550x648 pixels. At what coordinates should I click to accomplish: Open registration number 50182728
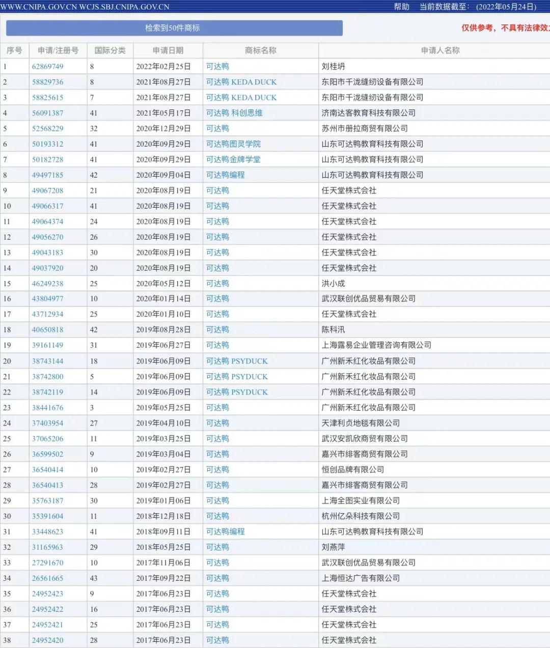[48, 160]
